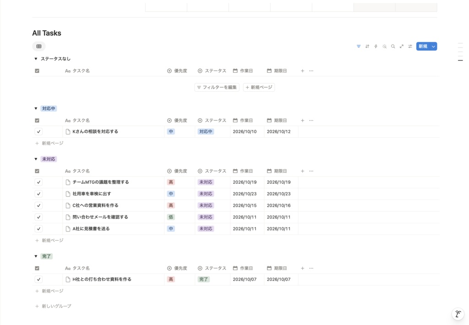
Task: Add a property with plus in 対応中 header
Action: tap(302, 120)
